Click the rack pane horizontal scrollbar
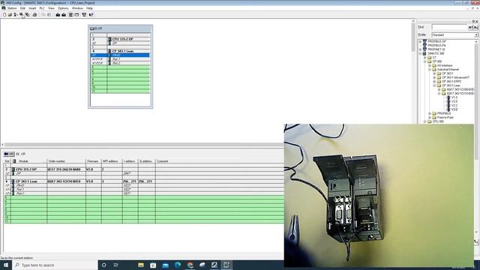 [144, 145]
